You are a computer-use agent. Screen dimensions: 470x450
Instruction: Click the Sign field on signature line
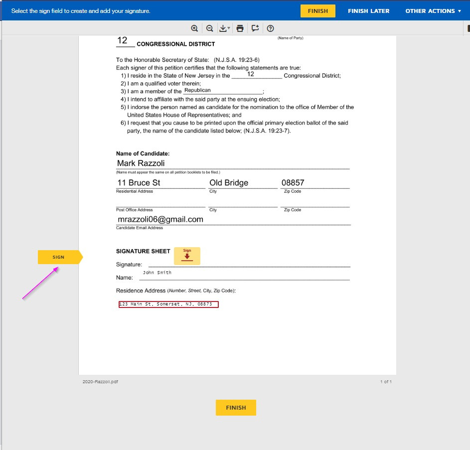point(187,256)
